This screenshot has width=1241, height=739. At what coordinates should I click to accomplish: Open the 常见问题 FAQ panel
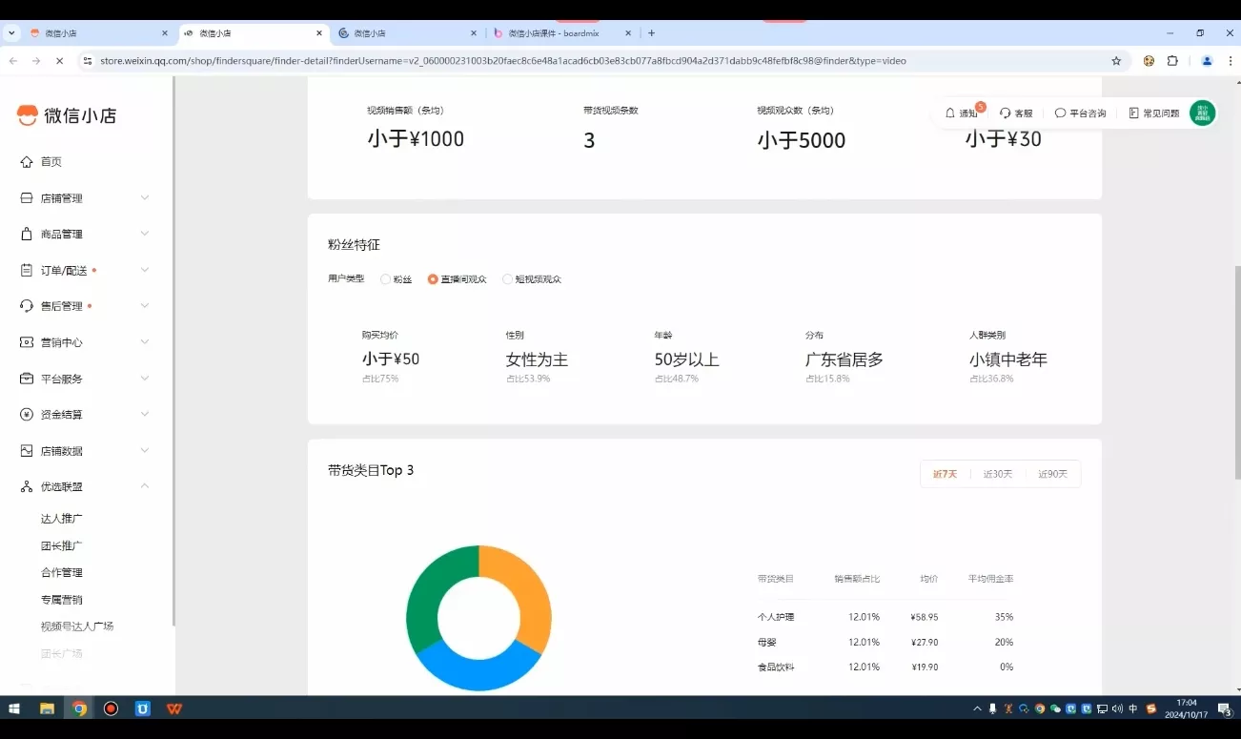1153,113
